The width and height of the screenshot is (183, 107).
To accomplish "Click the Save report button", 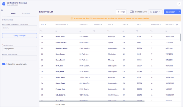I will [170, 12].
